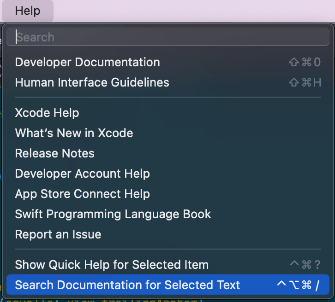The width and height of the screenshot is (335, 302).
Task: Select App Store Connect Help
Action: tap(83, 194)
